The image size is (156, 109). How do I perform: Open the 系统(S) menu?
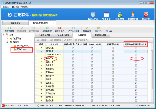click(x=6, y=7)
